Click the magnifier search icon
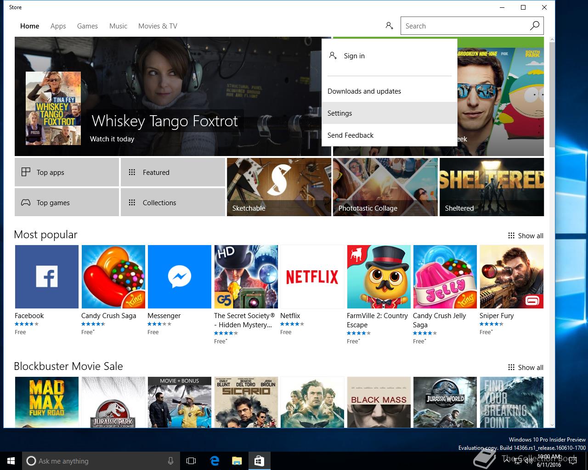Image resolution: width=588 pixels, height=470 pixels. 534,26
